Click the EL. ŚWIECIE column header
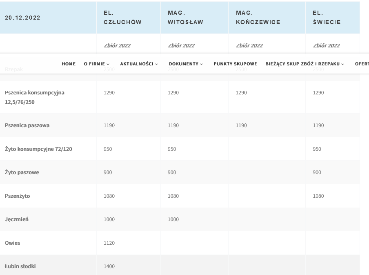 (x=327, y=18)
